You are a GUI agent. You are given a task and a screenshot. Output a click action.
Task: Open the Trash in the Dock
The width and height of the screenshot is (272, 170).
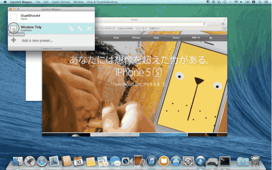(255, 161)
